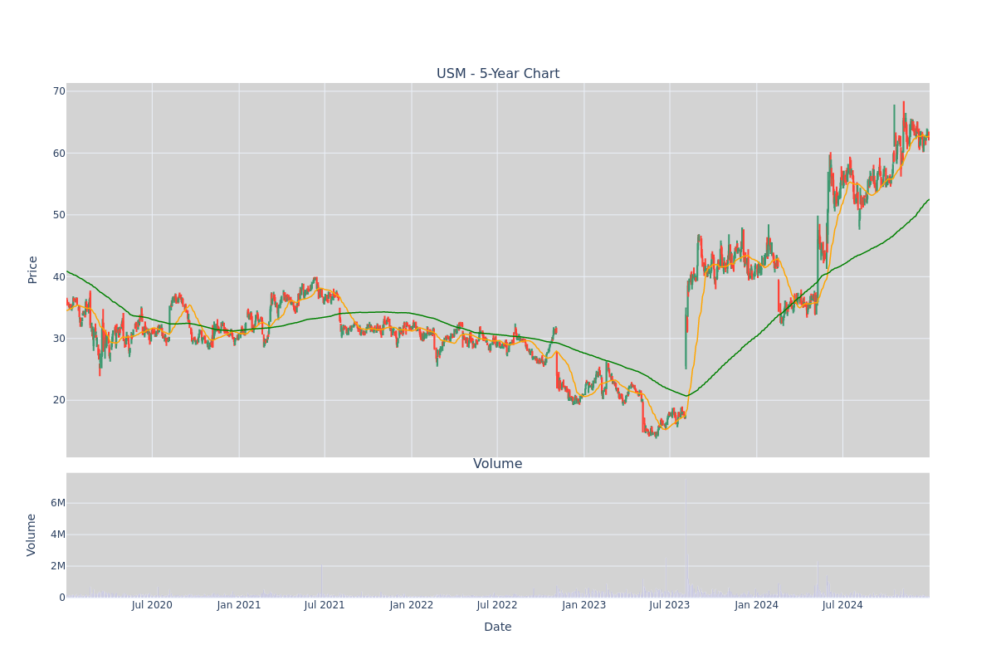The width and height of the screenshot is (996, 664).
Task: Click the 'Jul 2022' date tick label
Action: (497, 605)
